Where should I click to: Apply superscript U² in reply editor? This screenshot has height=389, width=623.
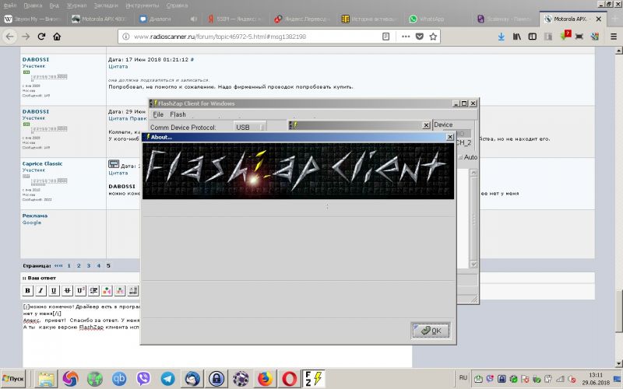click(80, 290)
